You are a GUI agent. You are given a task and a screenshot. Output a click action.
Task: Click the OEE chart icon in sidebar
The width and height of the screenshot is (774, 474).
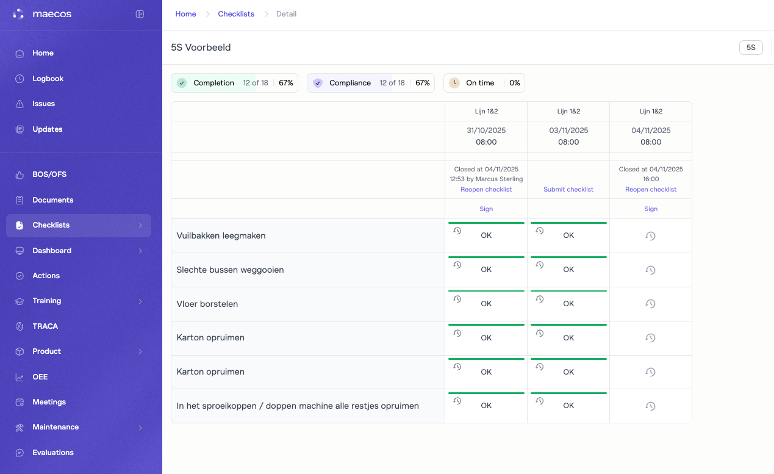pos(20,377)
